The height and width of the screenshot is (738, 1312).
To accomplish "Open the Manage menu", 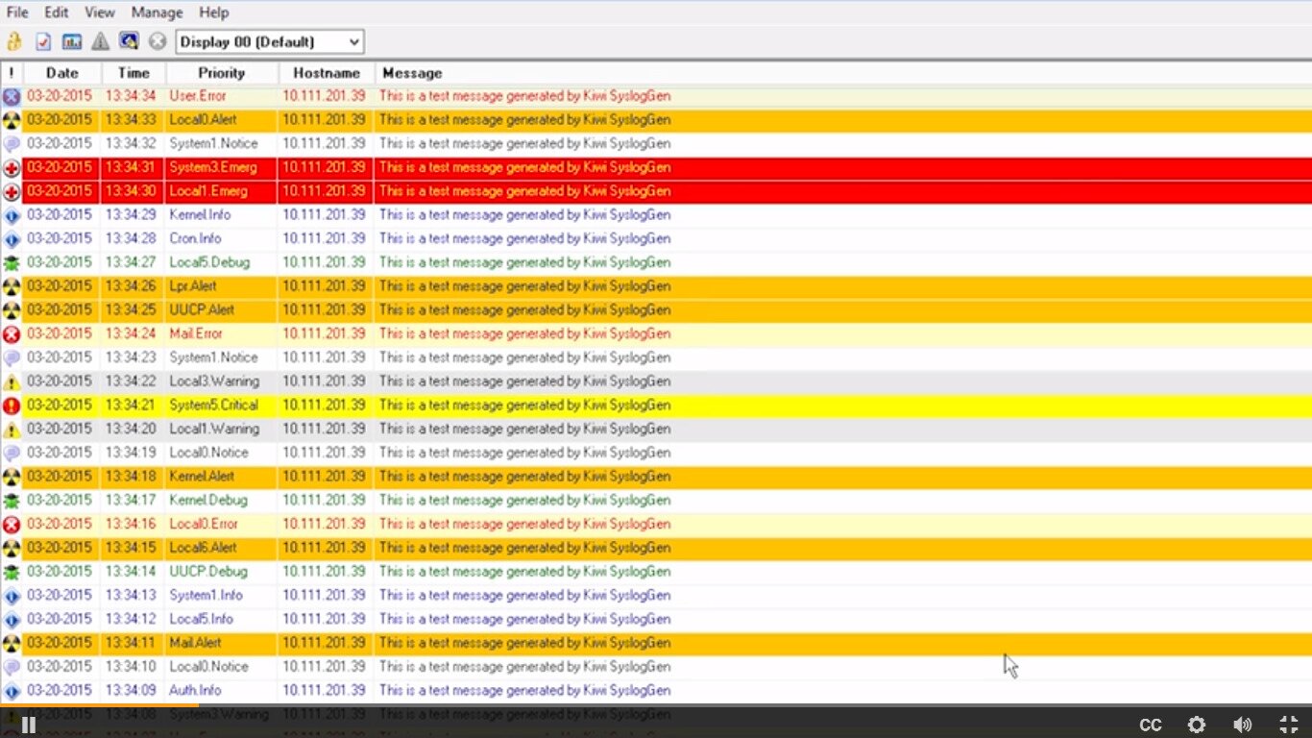I will pyautogui.click(x=157, y=12).
